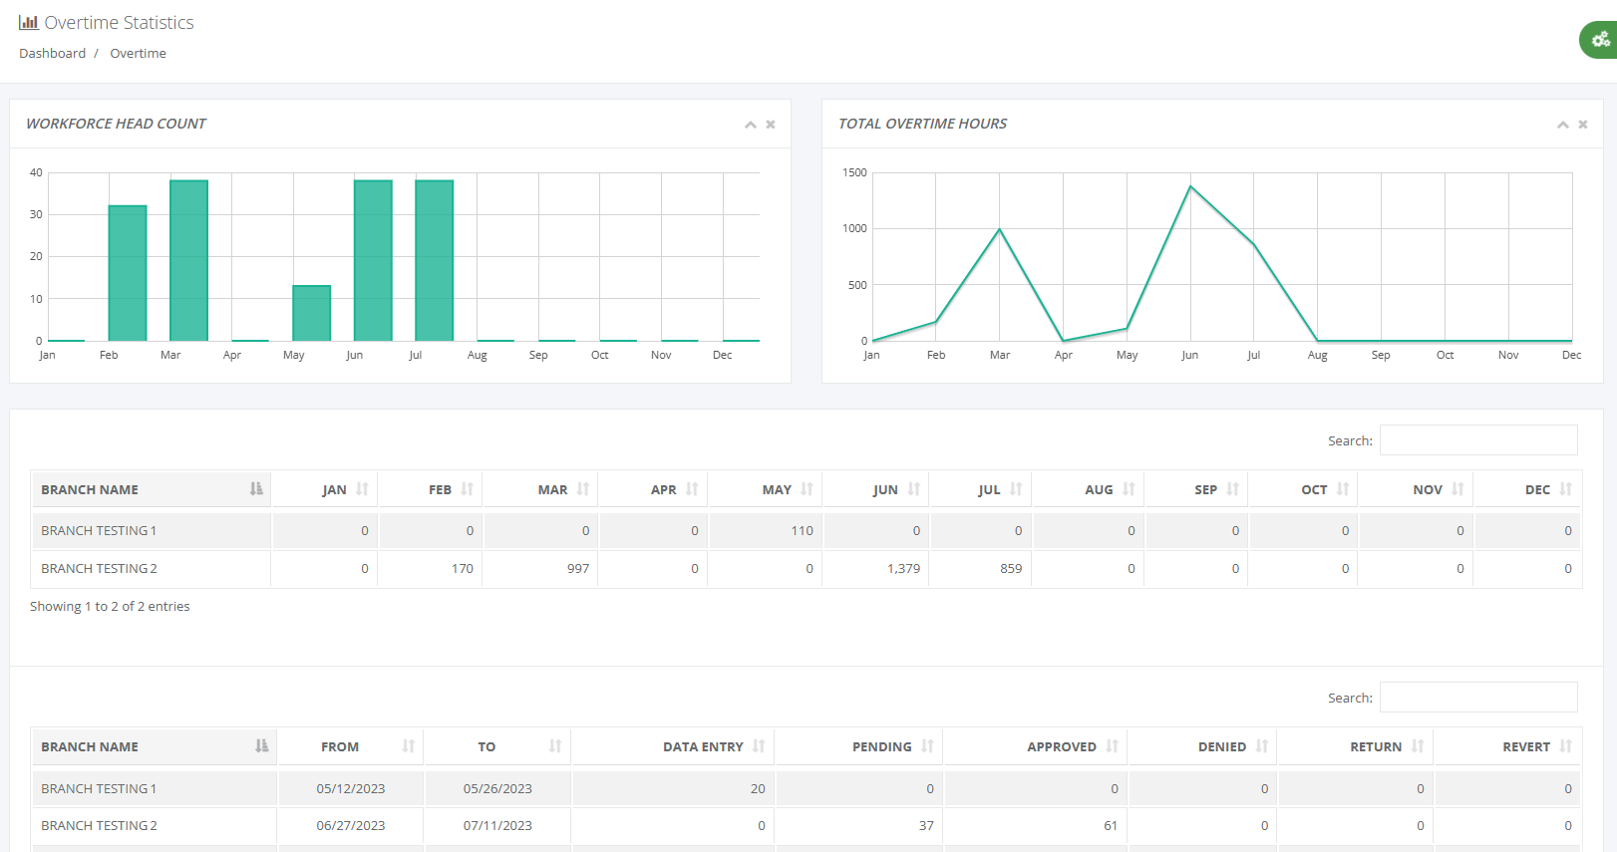
Task: Select BRANCH TESTING 2 in status table
Action: 99,826
